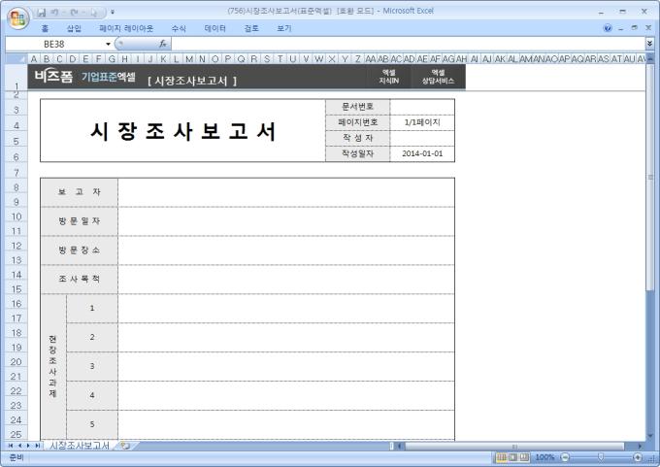Select the 시장조사보고서 sheet tab
This screenshot has width=660, height=467.
tap(80, 445)
